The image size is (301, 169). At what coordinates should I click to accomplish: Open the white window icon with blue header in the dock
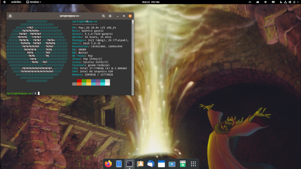(x=161, y=164)
